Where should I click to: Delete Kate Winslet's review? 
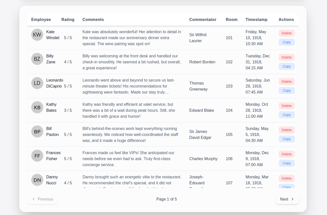click(x=286, y=33)
